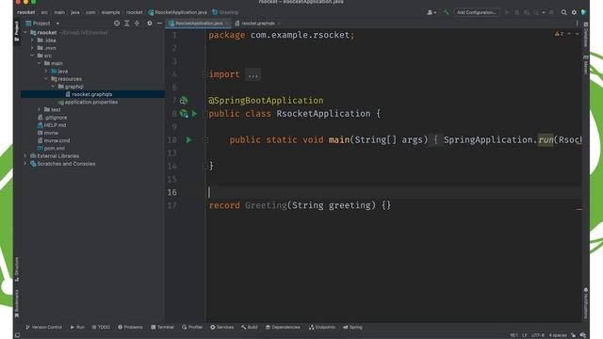Expand the .mvn folder
This screenshot has width=603, height=339.
pos(32,48)
